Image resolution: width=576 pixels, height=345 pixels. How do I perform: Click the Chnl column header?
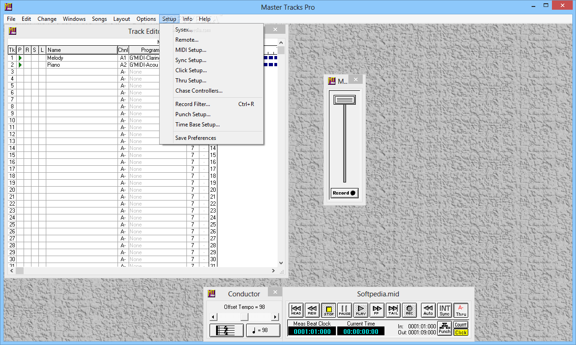click(123, 50)
